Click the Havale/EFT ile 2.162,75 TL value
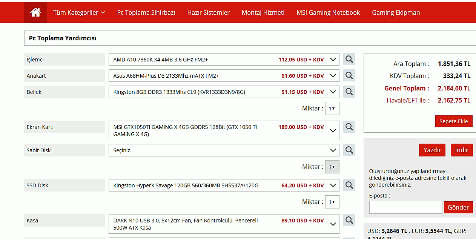The image size is (476, 239). pos(454,100)
